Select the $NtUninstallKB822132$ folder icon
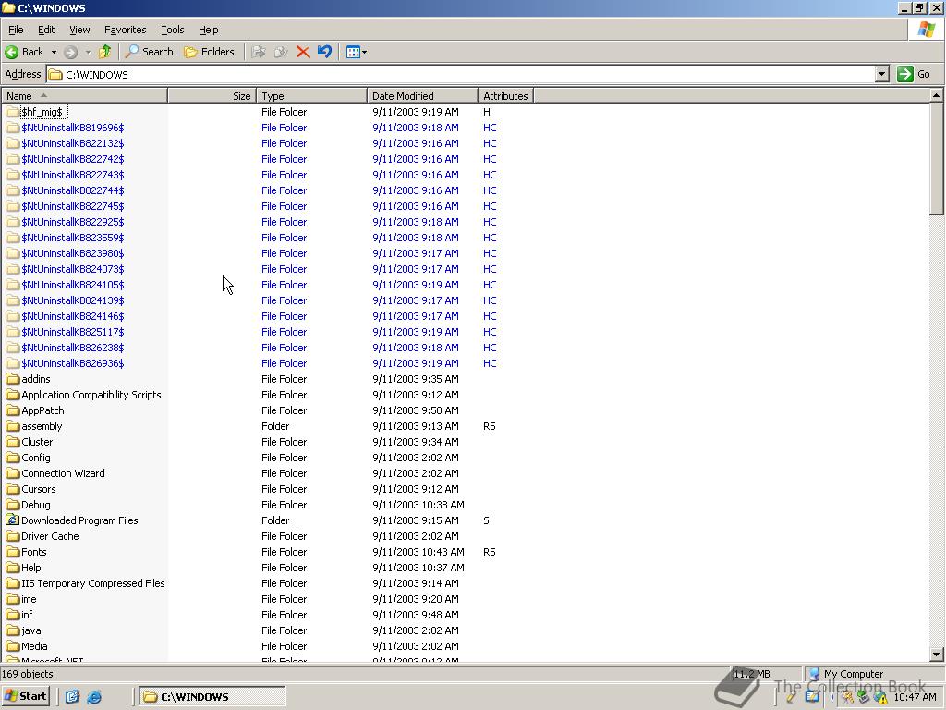 coord(13,143)
